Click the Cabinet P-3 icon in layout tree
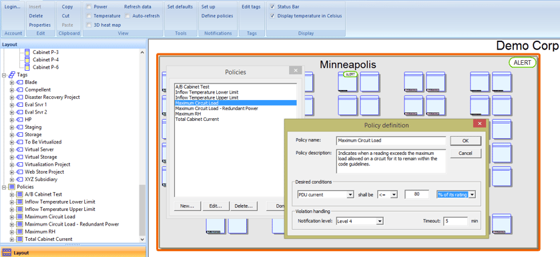 (x=27, y=52)
